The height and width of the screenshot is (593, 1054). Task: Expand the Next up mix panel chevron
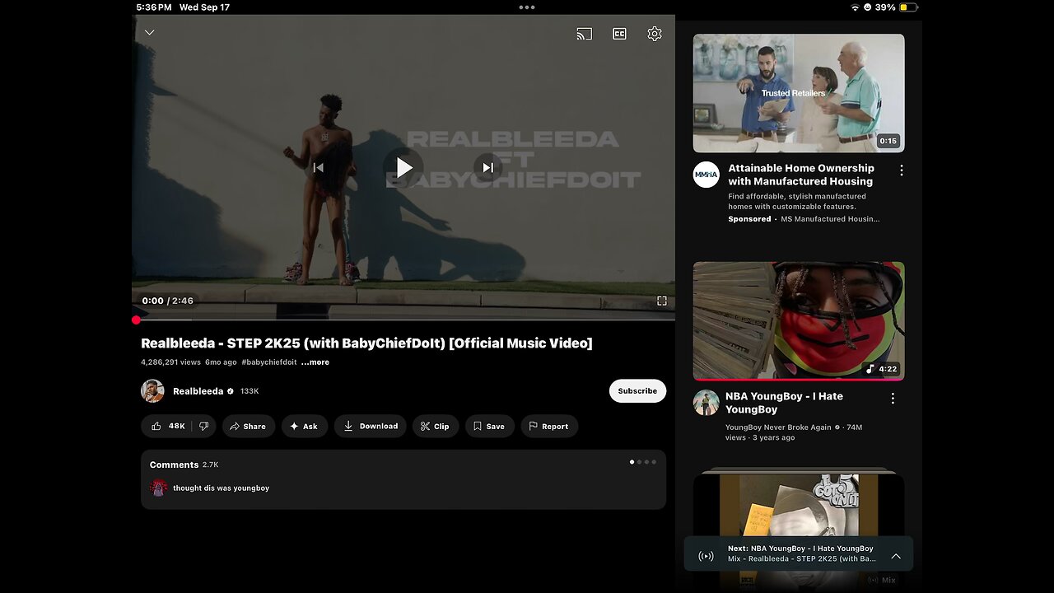tap(896, 556)
